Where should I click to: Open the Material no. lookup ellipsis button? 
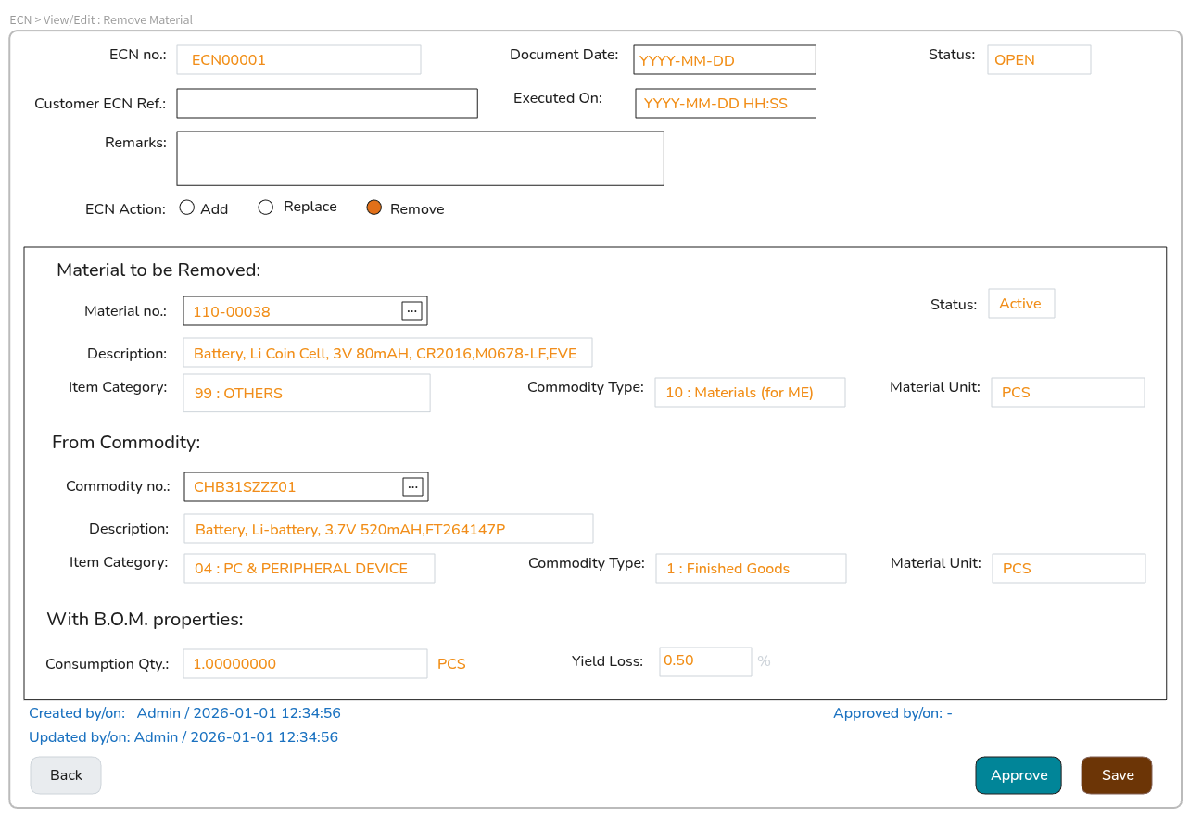click(x=412, y=311)
